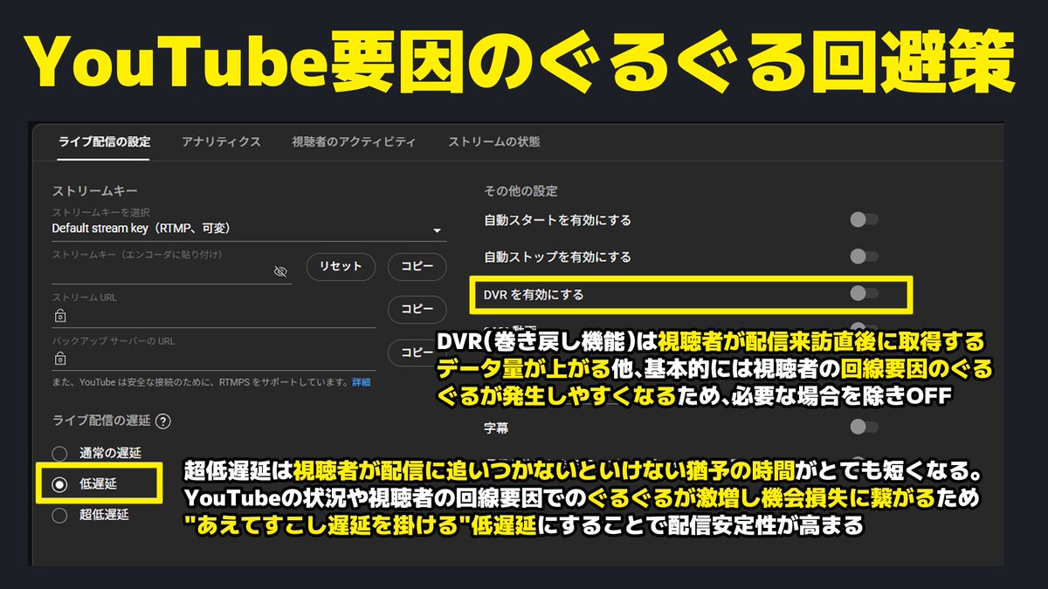Reveal the hidden stream key with eye icon

click(280, 271)
